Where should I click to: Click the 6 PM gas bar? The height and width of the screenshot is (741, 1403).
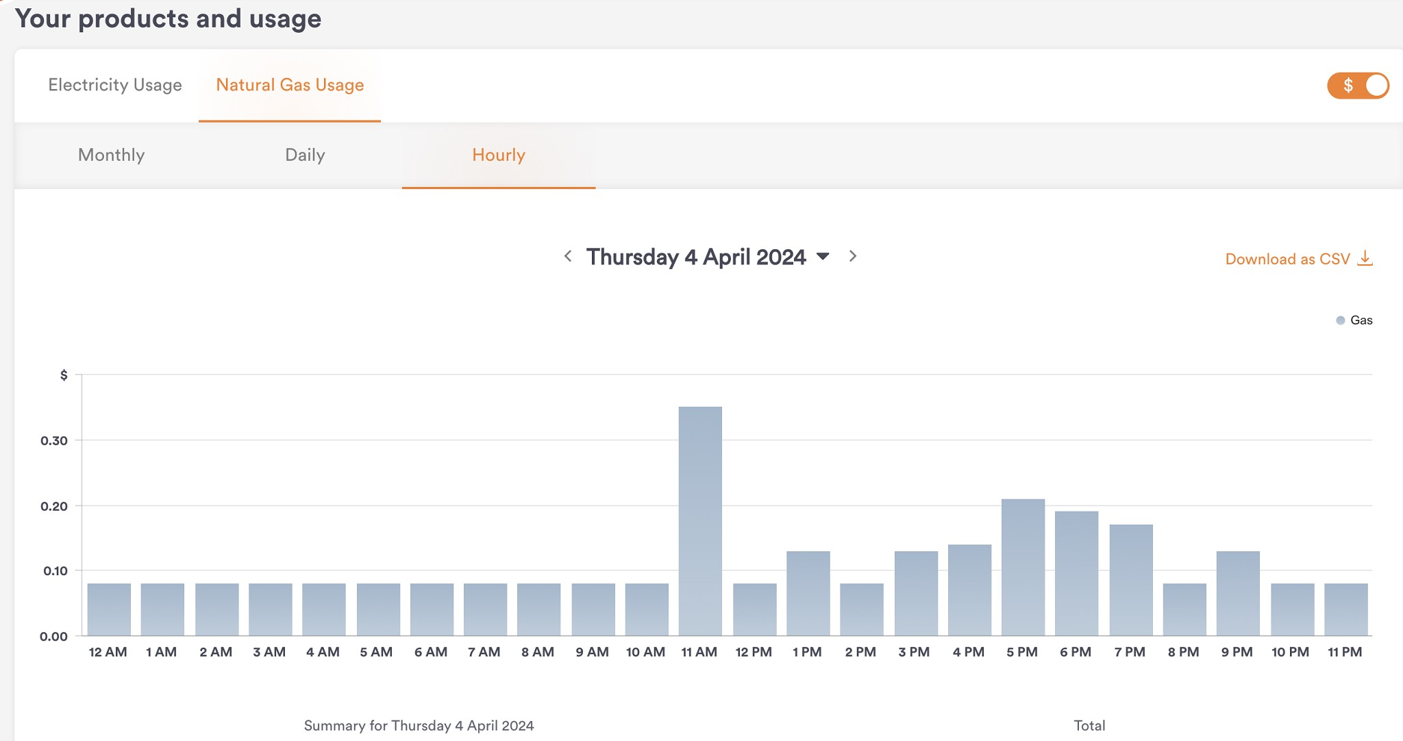pos(1076,573)
